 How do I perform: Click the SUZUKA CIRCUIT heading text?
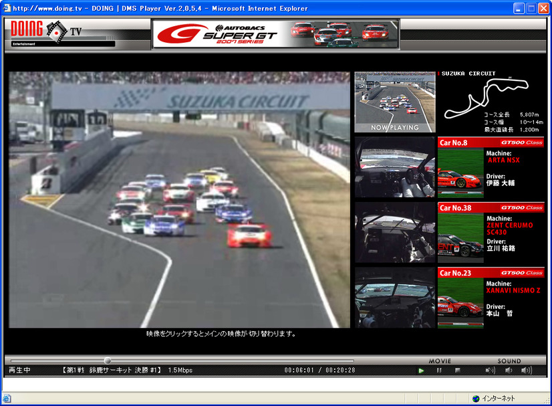coord(468,74)
